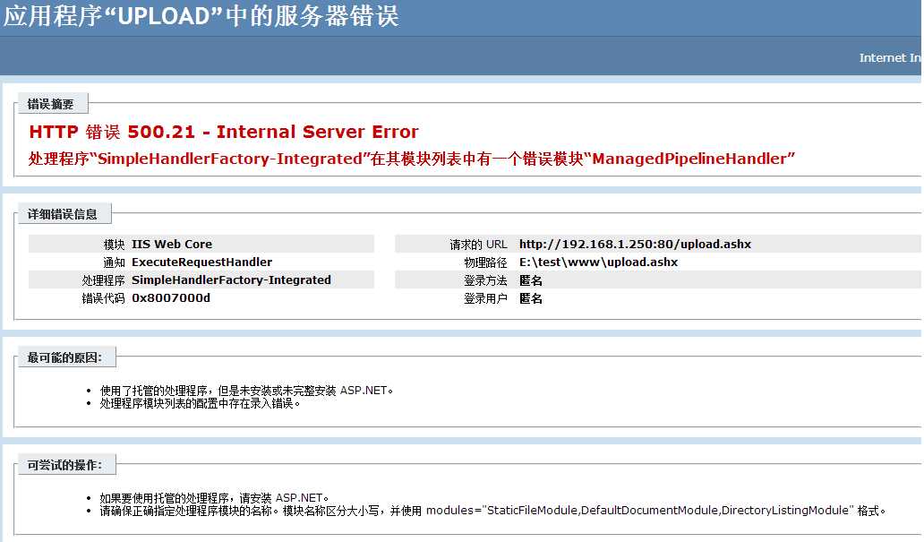Click the 登录方法 value 匿名

(x=530, y=280)
